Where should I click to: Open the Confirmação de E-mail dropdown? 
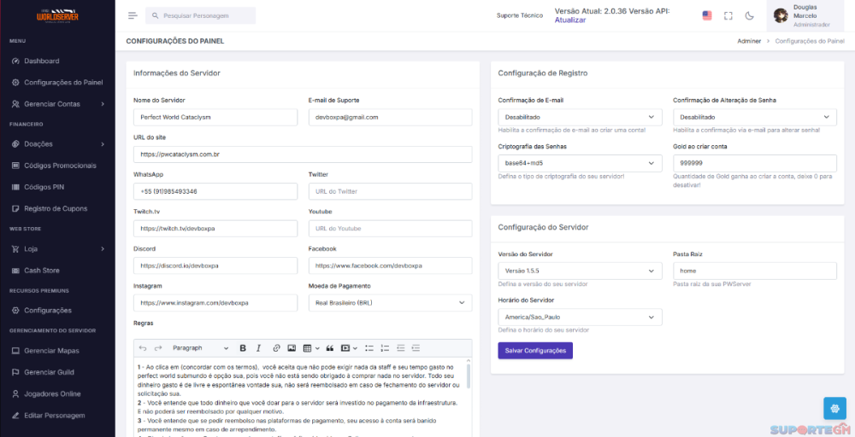pyautogui.click(x=580, y=117)
